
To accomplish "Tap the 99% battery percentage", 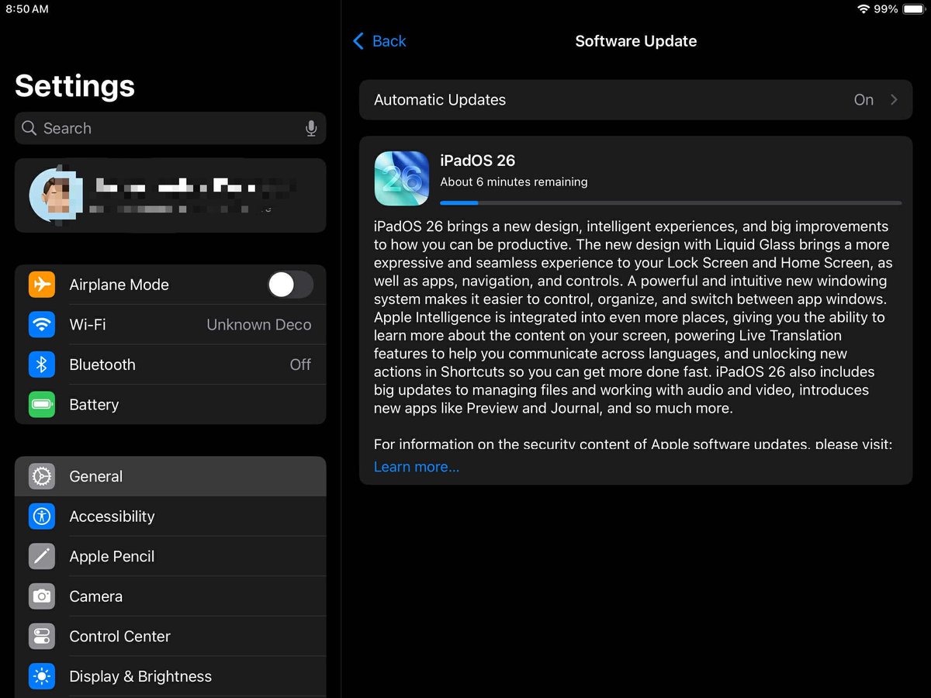I will point(886,9).
